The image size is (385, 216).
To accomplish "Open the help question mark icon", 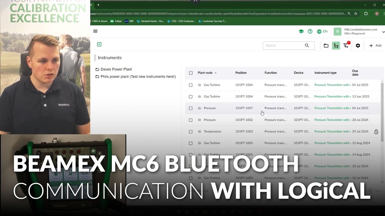I will click(310, 31).
